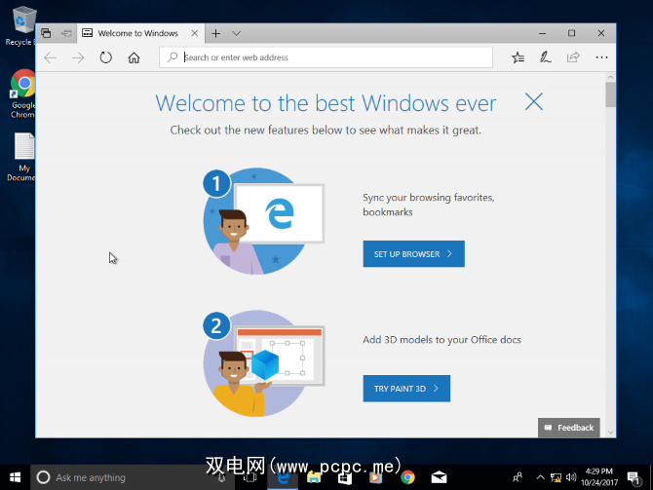The image size is (653, 490).
Task: Select the Recycle Bin desktop icon
Action: click(x=19, y=25)
